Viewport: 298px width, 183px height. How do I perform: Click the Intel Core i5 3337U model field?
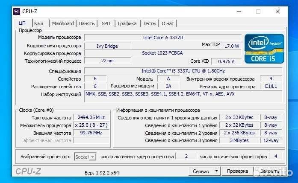(163, 38)
